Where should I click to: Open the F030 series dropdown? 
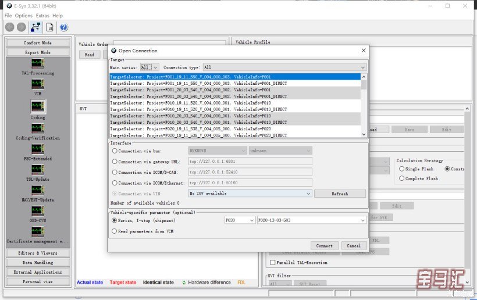[x=240, y=220]
